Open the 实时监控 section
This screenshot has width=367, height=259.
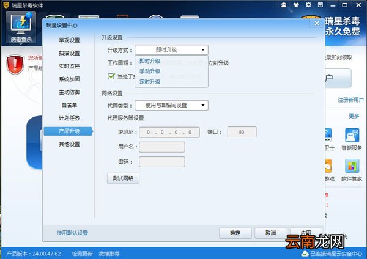coord(69,66)
